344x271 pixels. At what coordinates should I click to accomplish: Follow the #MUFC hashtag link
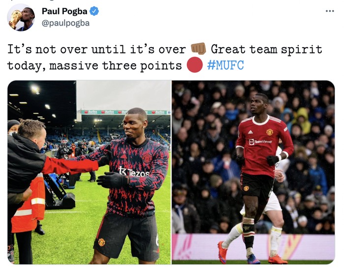(225, 65)
